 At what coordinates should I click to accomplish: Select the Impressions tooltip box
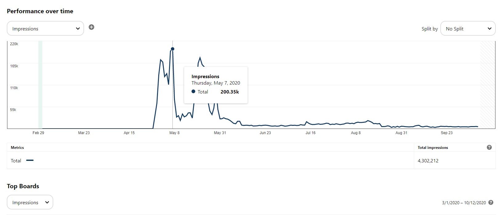point(216,85)
